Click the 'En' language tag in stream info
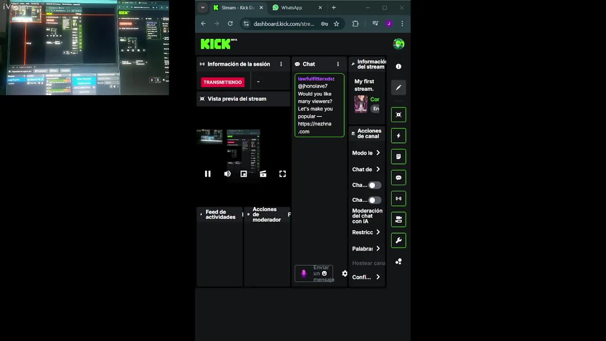The width and height of the screenshot is (606, 341). pos(375,108)
